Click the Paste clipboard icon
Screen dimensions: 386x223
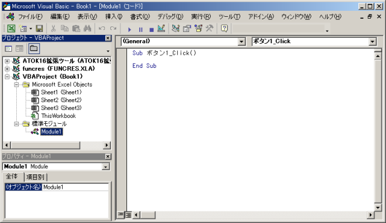point(76,29)
